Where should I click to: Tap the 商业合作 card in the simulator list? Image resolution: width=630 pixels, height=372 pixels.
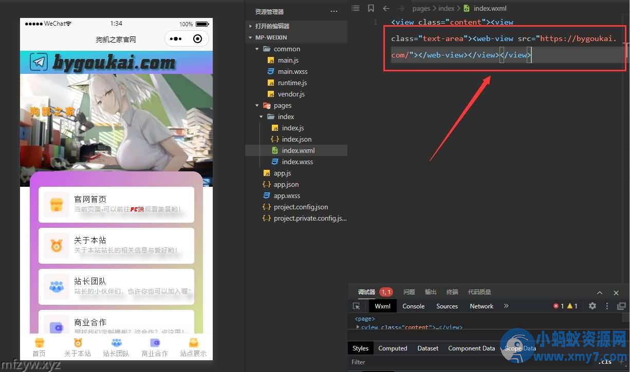[x=116, y=322]
